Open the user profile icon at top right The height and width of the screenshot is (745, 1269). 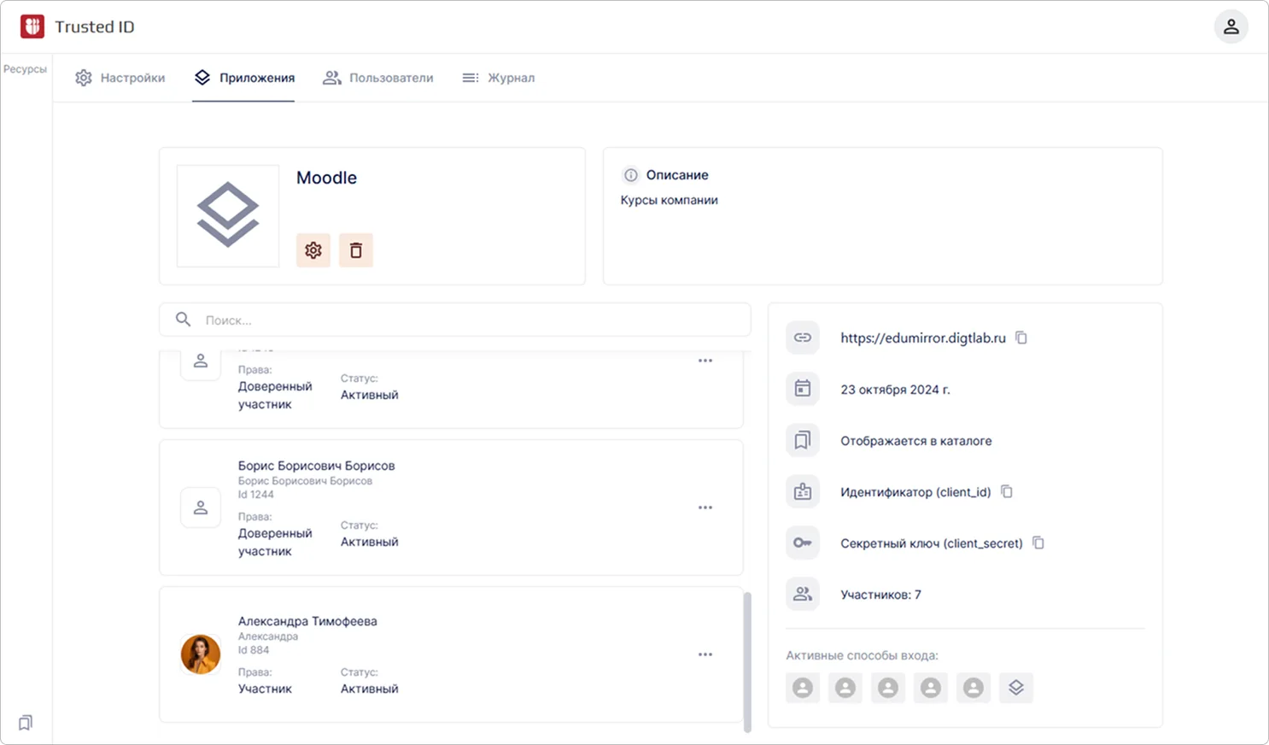pyautogui.click(x=1231, y=27)
